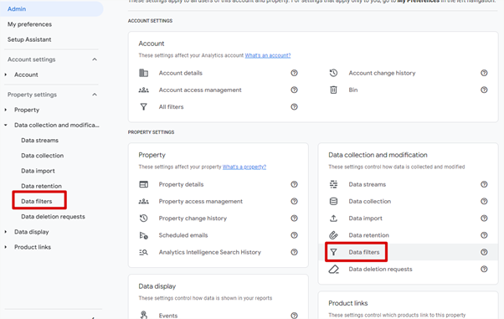Open help for All filters

pos(294,107)
